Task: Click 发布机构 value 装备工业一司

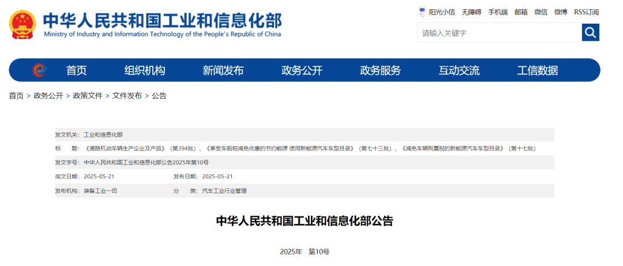Action: click(x=100, y=191)
